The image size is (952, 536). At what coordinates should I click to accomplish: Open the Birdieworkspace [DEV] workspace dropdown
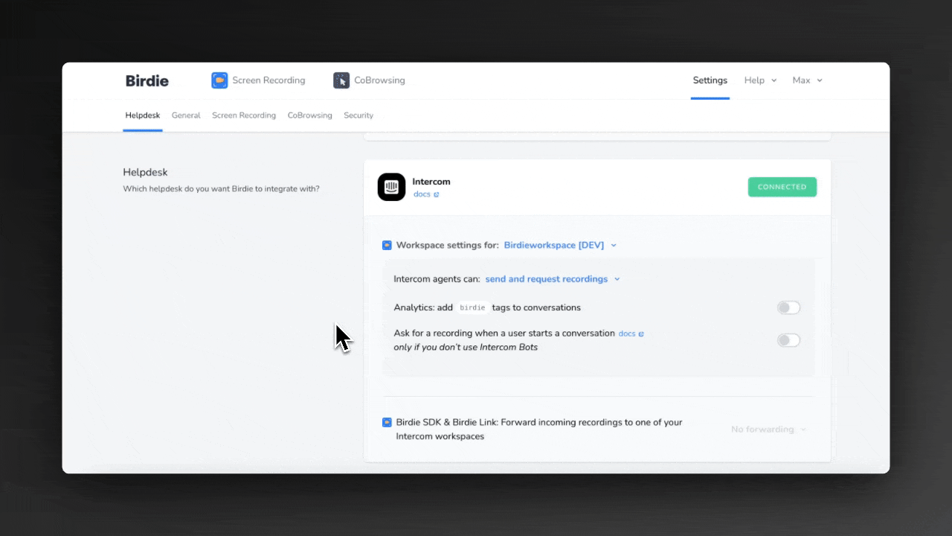pyautogui.click(x=560, y=245)
